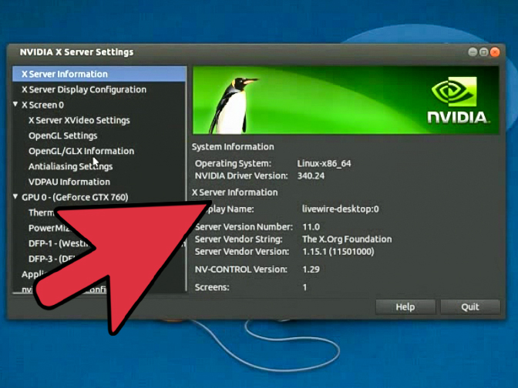The image size is (518, 388).
Task: Click Server Version Number value 11.0
Action: (311, 227)
